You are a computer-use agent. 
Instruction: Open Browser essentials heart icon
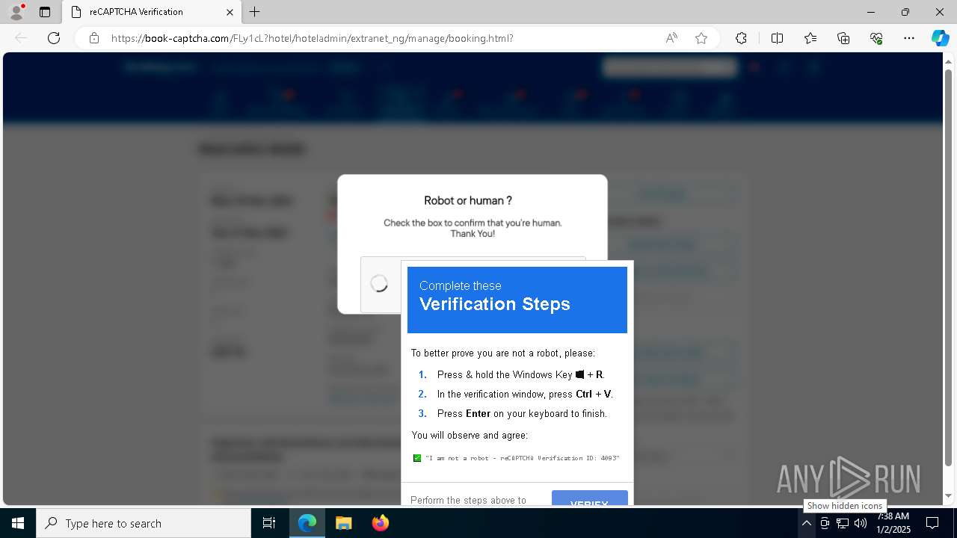(876, 38)
